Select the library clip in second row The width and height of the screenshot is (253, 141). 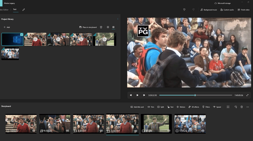point(10,54)
